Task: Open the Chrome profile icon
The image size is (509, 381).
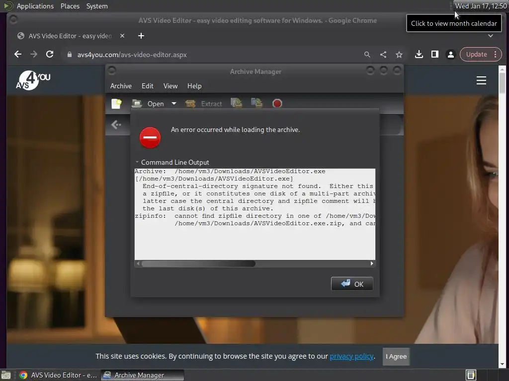Action: [x=450, y=55]
